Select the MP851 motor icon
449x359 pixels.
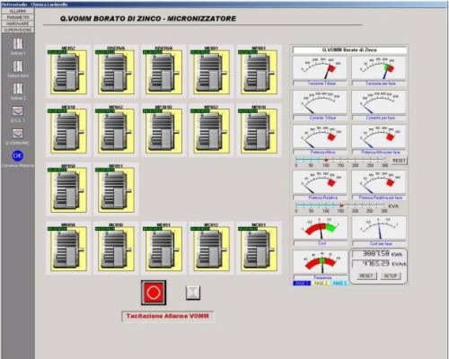116,188
